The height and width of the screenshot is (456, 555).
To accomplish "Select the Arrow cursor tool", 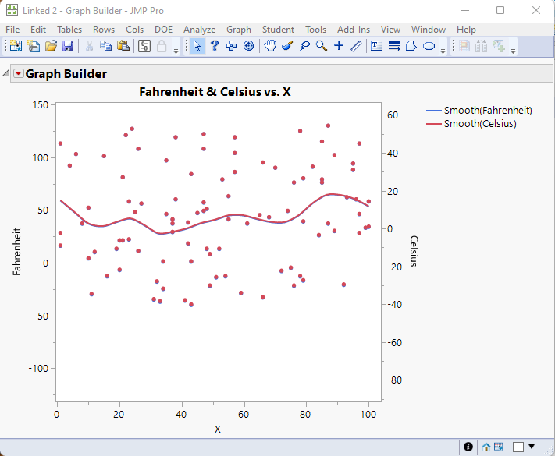I will pos(197,46).
